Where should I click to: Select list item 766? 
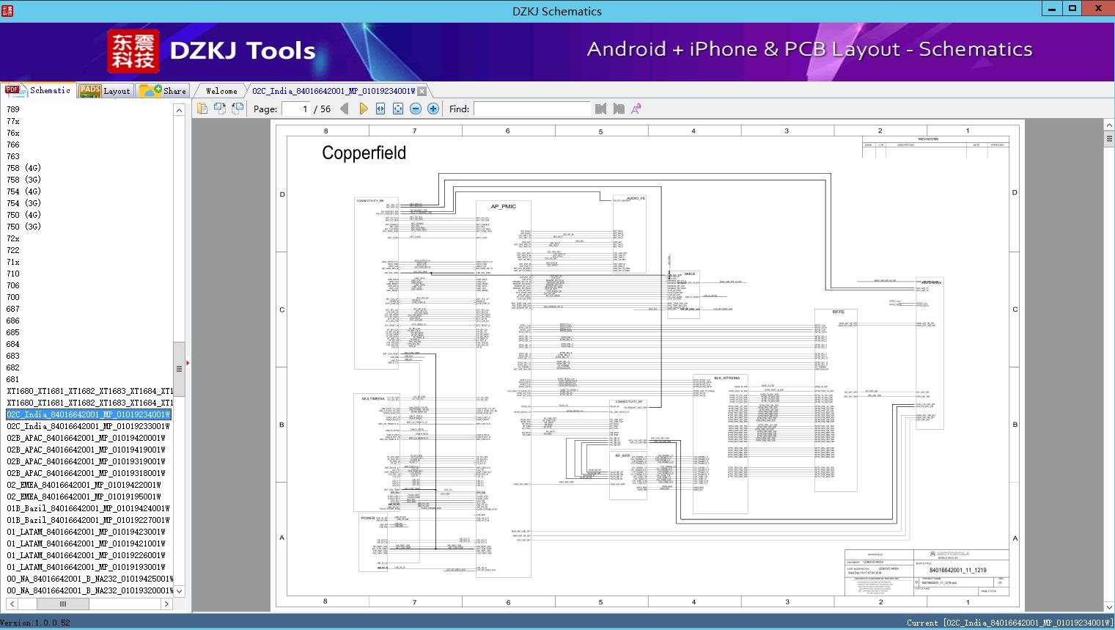13,144
